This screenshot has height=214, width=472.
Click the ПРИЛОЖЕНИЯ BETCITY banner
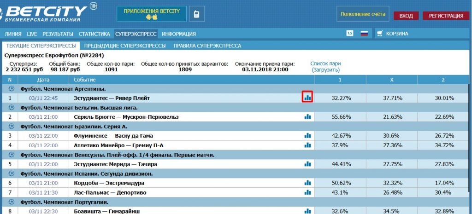152,14
